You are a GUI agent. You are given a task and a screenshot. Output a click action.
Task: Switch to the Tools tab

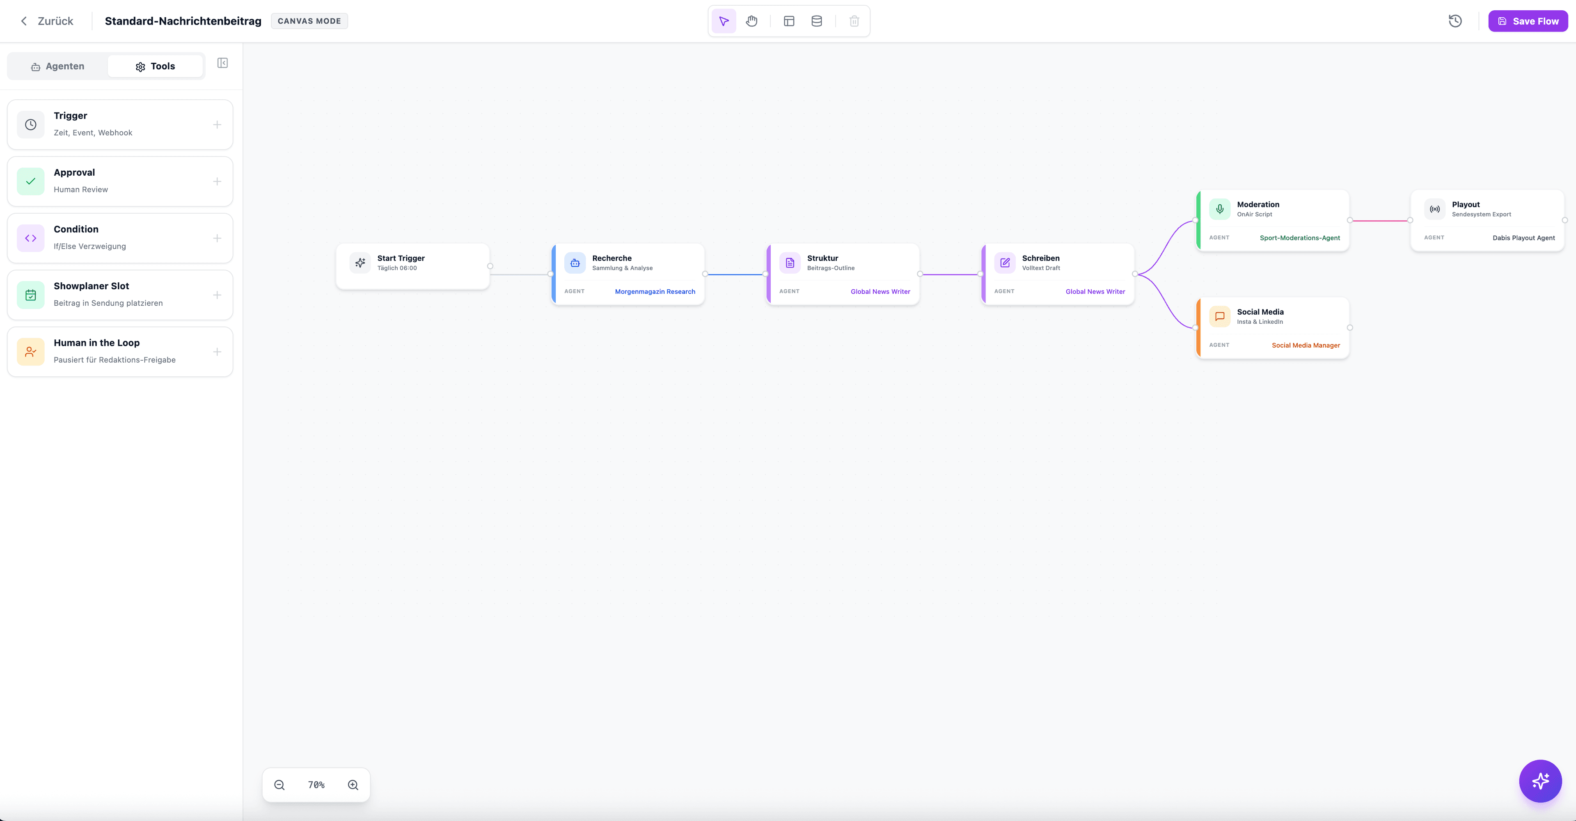156,66
